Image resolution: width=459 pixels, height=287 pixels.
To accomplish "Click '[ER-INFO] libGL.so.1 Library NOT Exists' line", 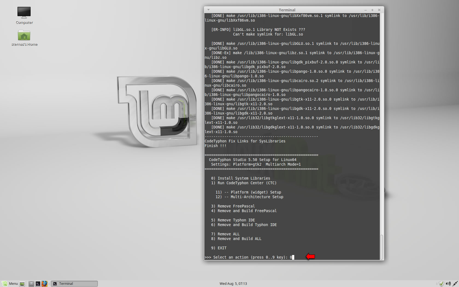I will coord(258,30).
